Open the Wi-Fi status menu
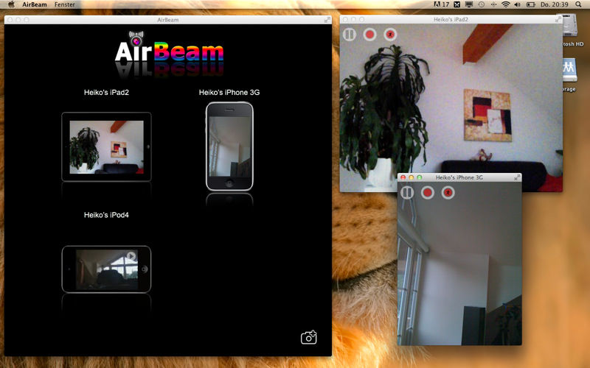 (506, 4)
